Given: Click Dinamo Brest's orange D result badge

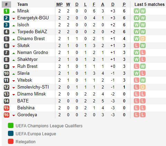Looking at the screenshot, I should pos(143,39).
